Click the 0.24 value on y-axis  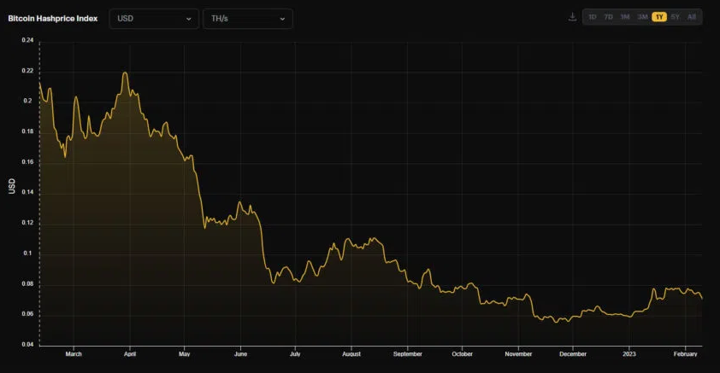coord(27,40)
